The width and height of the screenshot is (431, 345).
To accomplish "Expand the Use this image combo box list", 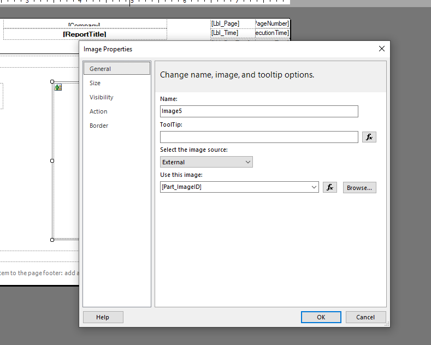I will tap(314, 187).
